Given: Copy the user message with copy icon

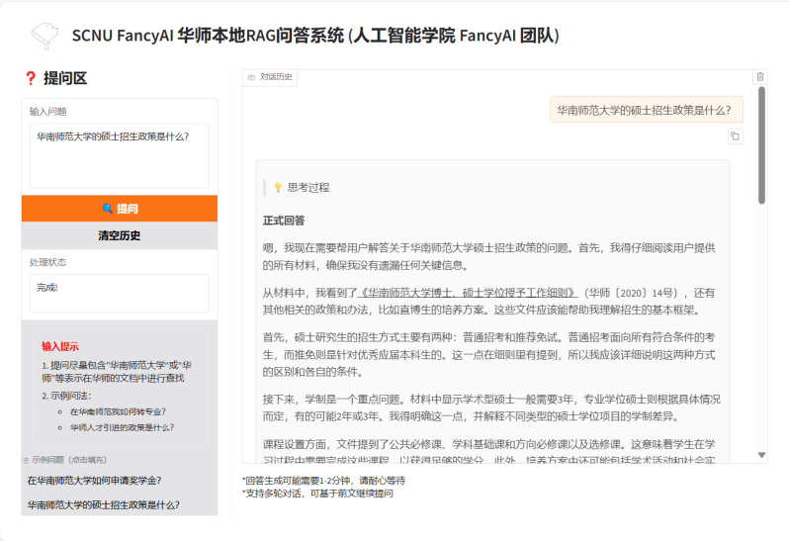Looking at the screenshot, I should click(735, 136).
